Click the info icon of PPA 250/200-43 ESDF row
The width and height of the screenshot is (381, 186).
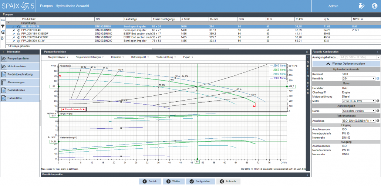(x=19, y=37)
